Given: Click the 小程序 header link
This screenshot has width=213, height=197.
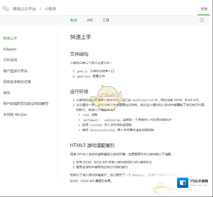Looking at the screenshot, I should click(50, 9).
